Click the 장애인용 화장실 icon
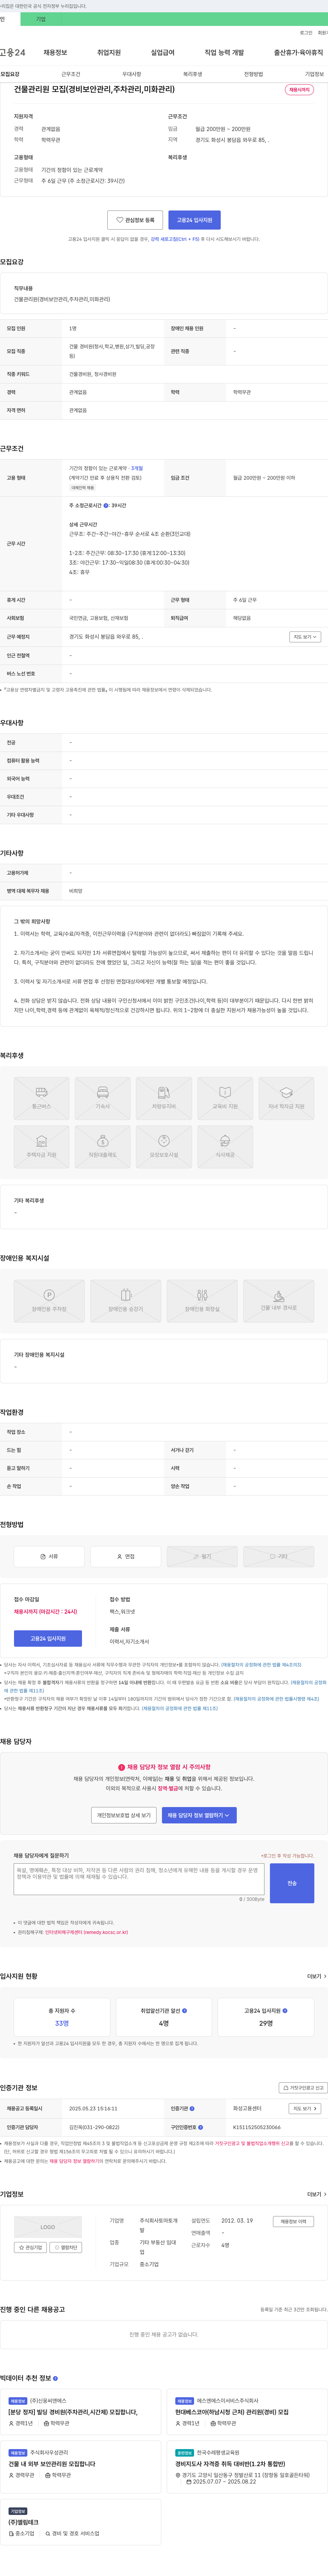328x2576 pixels. pos(202,1301)
